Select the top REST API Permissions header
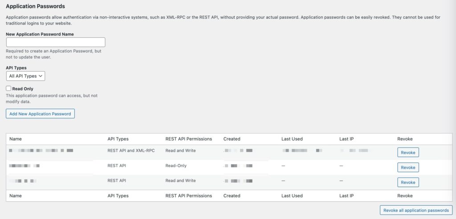Viewport: 456px width, 219px height. click(188, 139)
